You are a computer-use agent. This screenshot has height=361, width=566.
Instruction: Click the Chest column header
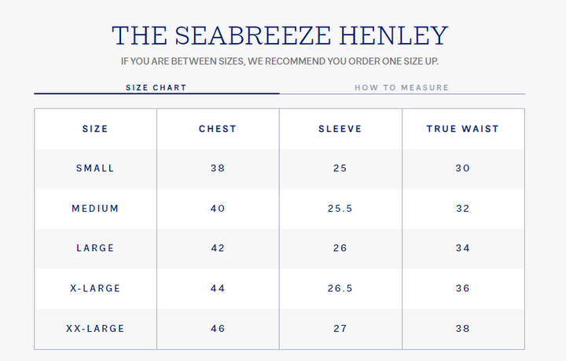[218, 129]
